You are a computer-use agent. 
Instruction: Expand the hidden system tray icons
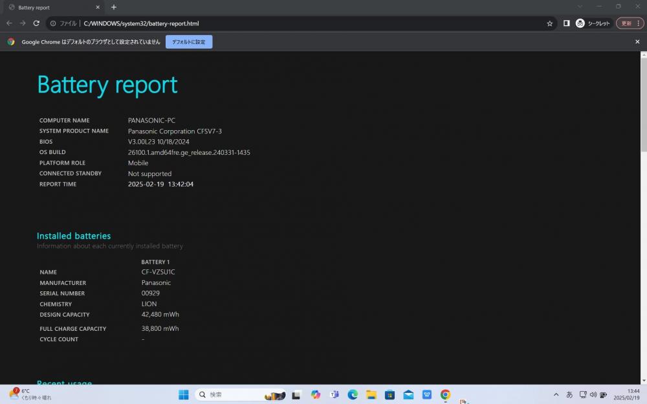pos(556,394)
